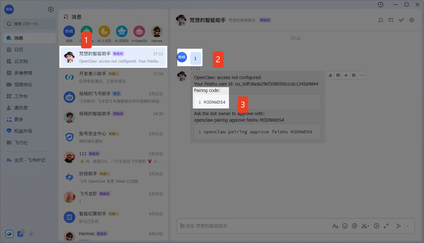Open the emoji picker
The image size is (424, 243).
(x=345, y=226)
